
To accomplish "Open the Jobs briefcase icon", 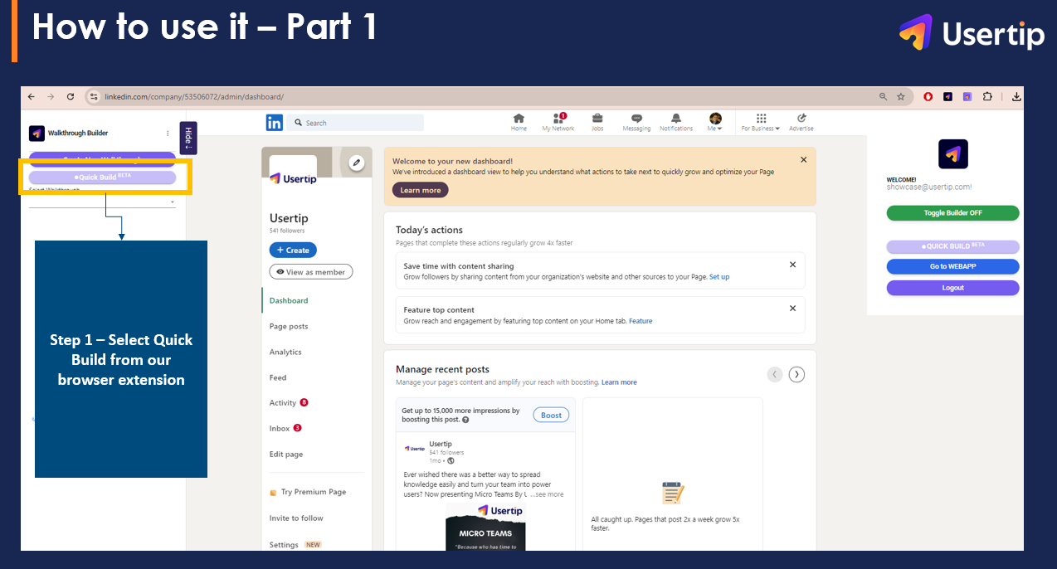I will click(x=597, y=123).
